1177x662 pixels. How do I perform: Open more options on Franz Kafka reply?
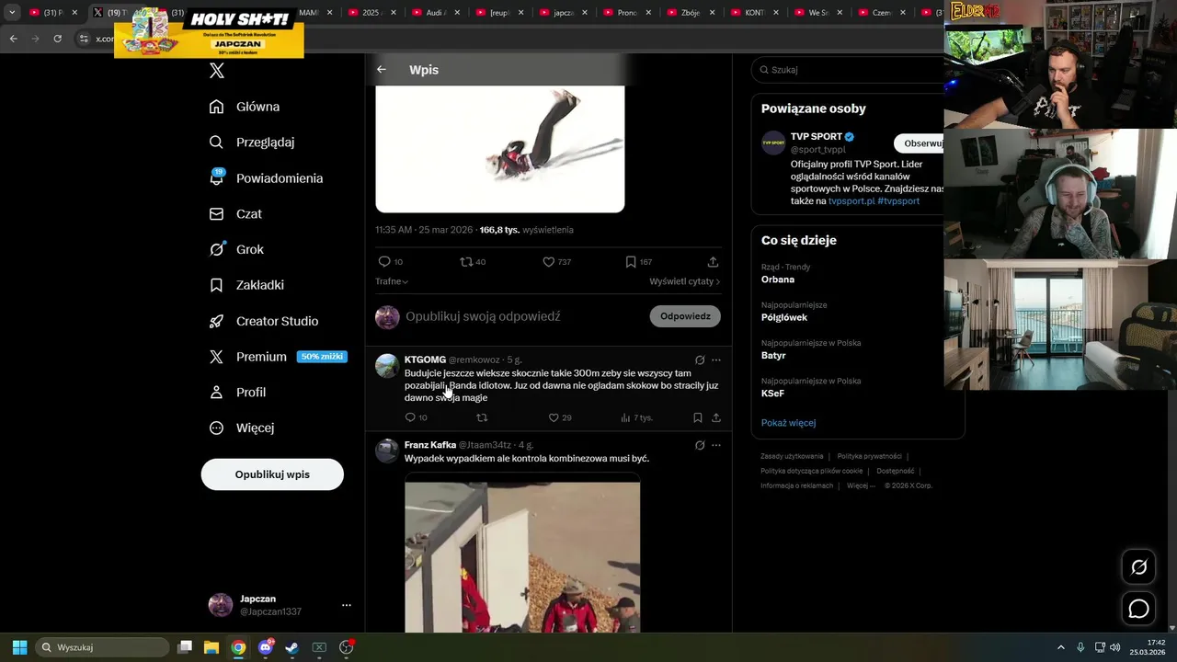point(716,445)
